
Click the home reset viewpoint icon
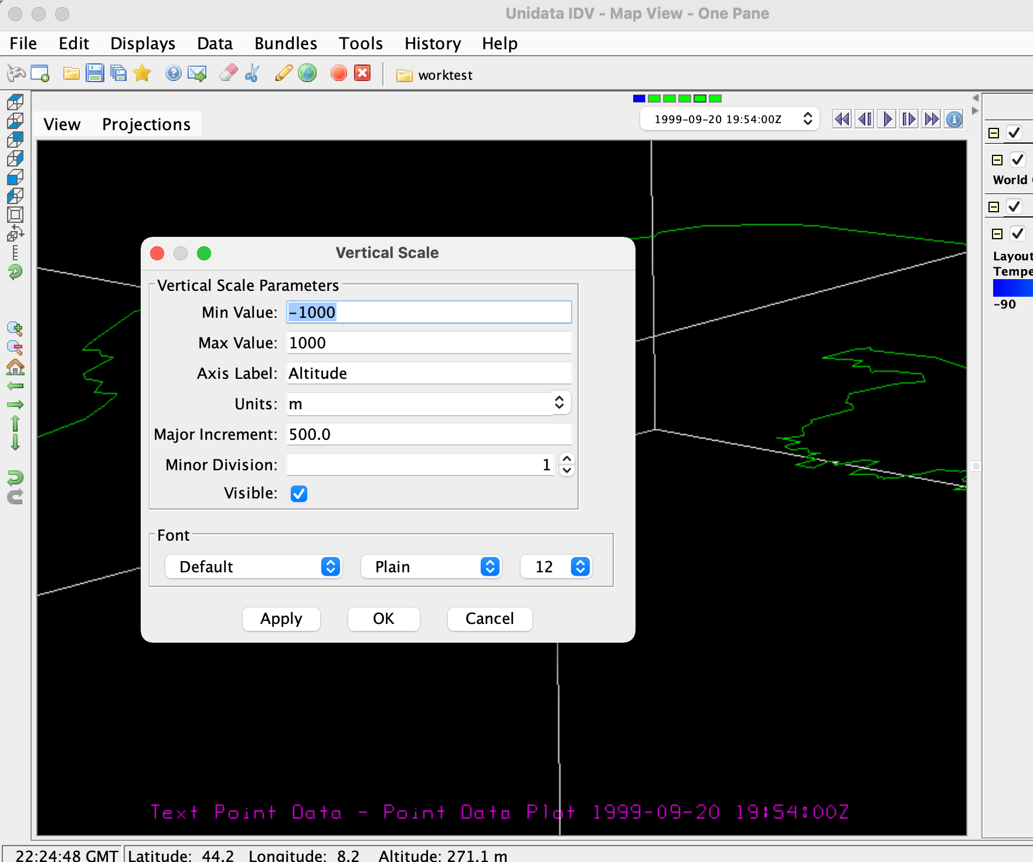(x=15, y=367)
